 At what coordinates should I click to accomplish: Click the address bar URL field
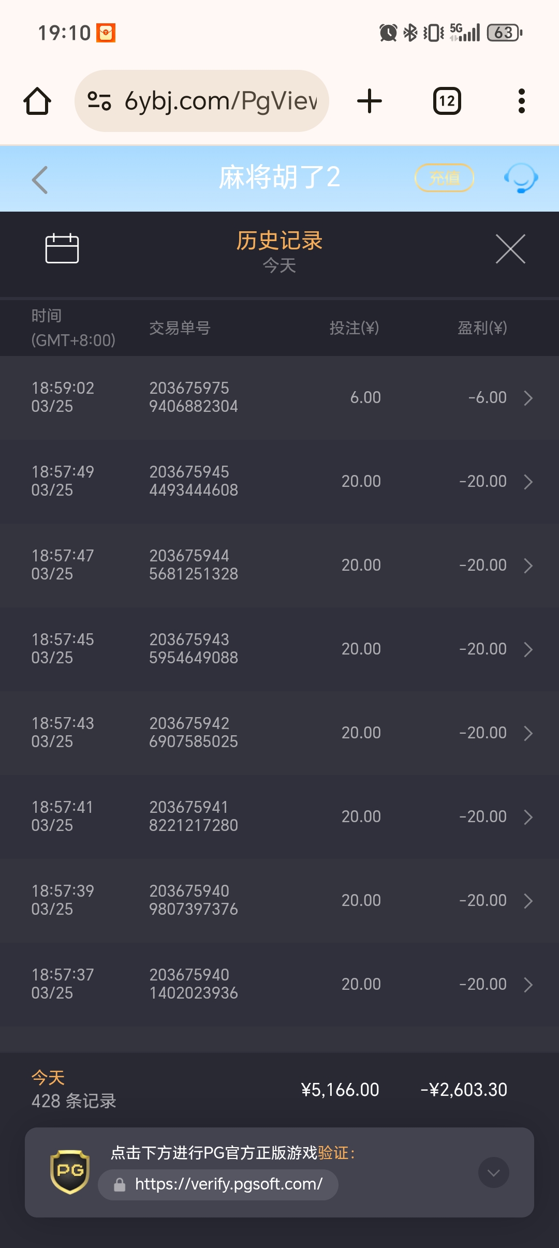(x=220, y=101)
